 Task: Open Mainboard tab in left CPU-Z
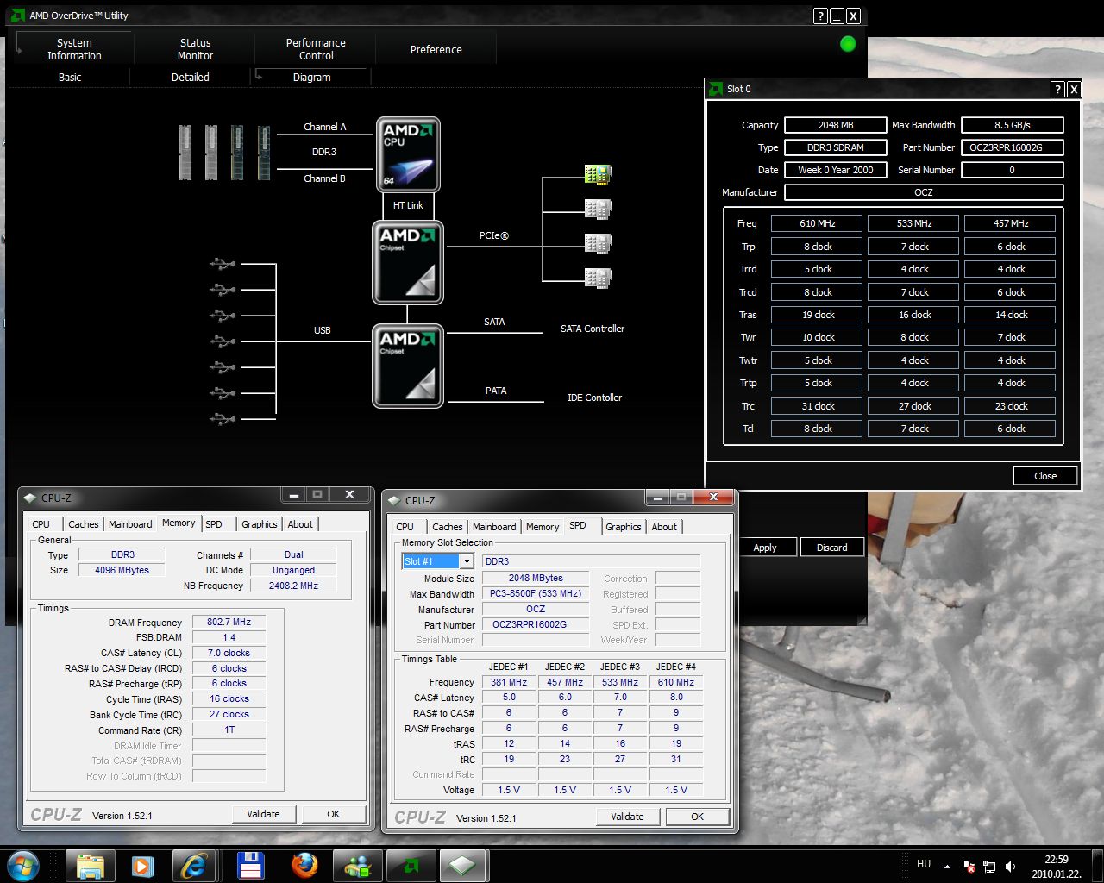[130, 524]
